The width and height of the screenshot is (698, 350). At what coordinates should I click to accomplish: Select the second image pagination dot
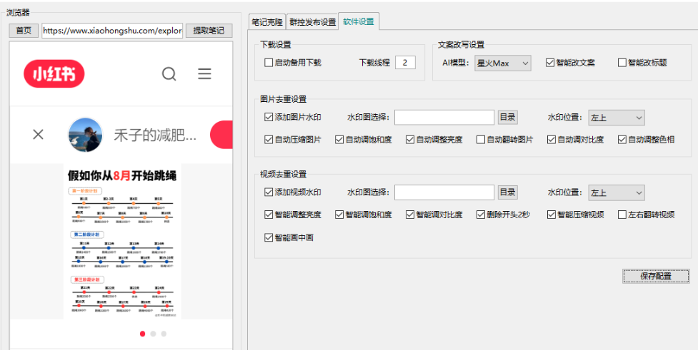[x=152, y=333]
